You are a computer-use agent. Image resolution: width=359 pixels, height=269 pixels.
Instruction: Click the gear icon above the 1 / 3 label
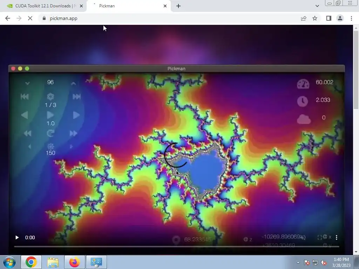50,97
